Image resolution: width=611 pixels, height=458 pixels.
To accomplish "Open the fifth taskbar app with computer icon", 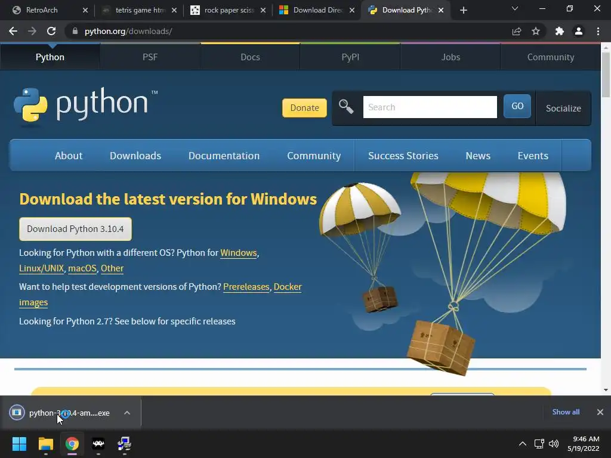I will 124,444.
